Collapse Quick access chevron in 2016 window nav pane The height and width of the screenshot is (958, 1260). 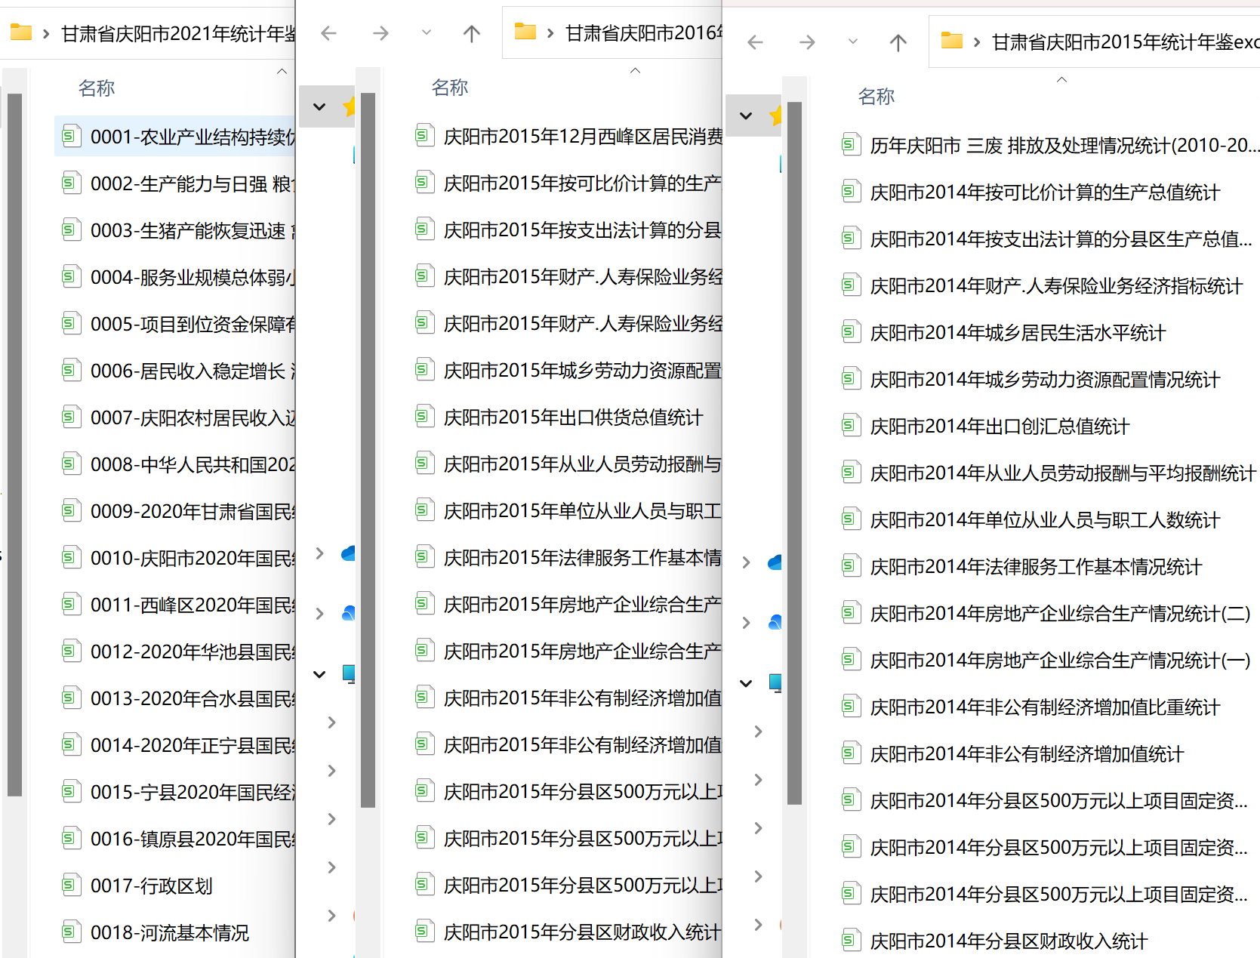319,106
